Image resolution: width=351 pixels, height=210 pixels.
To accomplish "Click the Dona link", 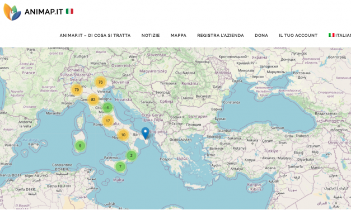I will point(261,35).
